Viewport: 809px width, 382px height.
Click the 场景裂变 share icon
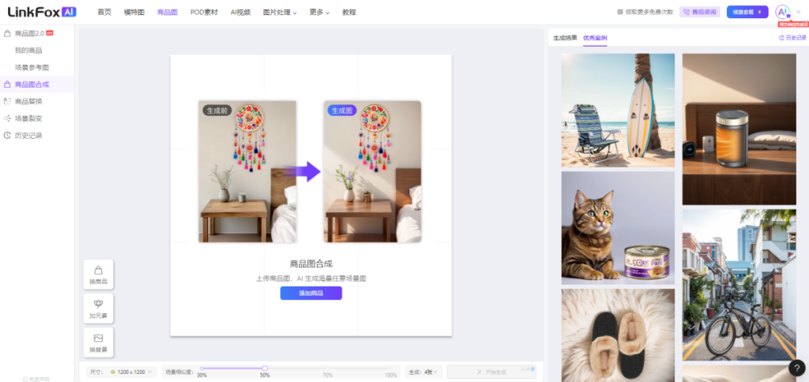coord(7,118)
